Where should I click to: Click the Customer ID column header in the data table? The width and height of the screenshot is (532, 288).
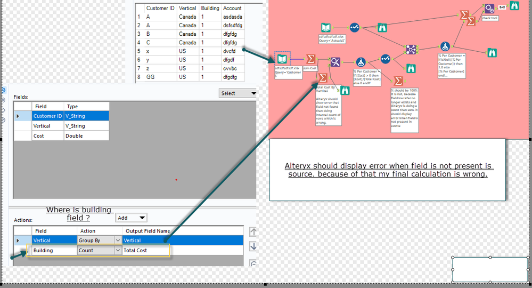(x=160, y=8)
